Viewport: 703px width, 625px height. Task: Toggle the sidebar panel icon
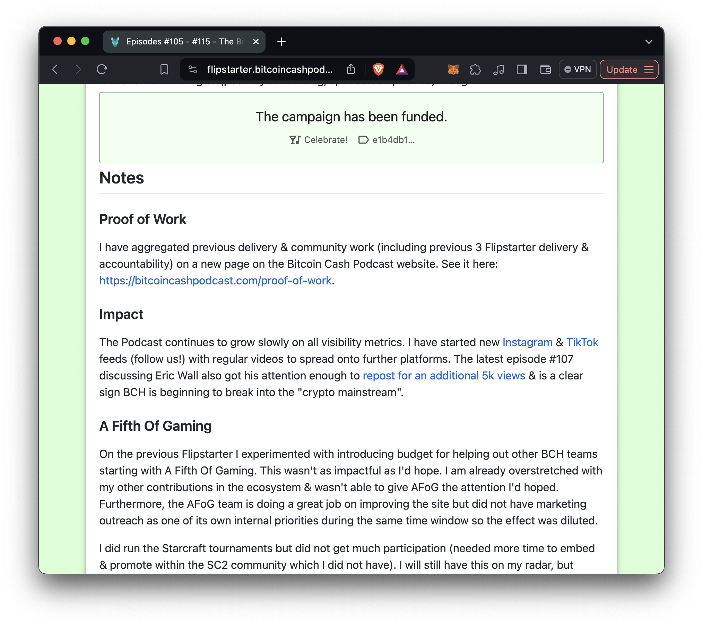point(521,69)
